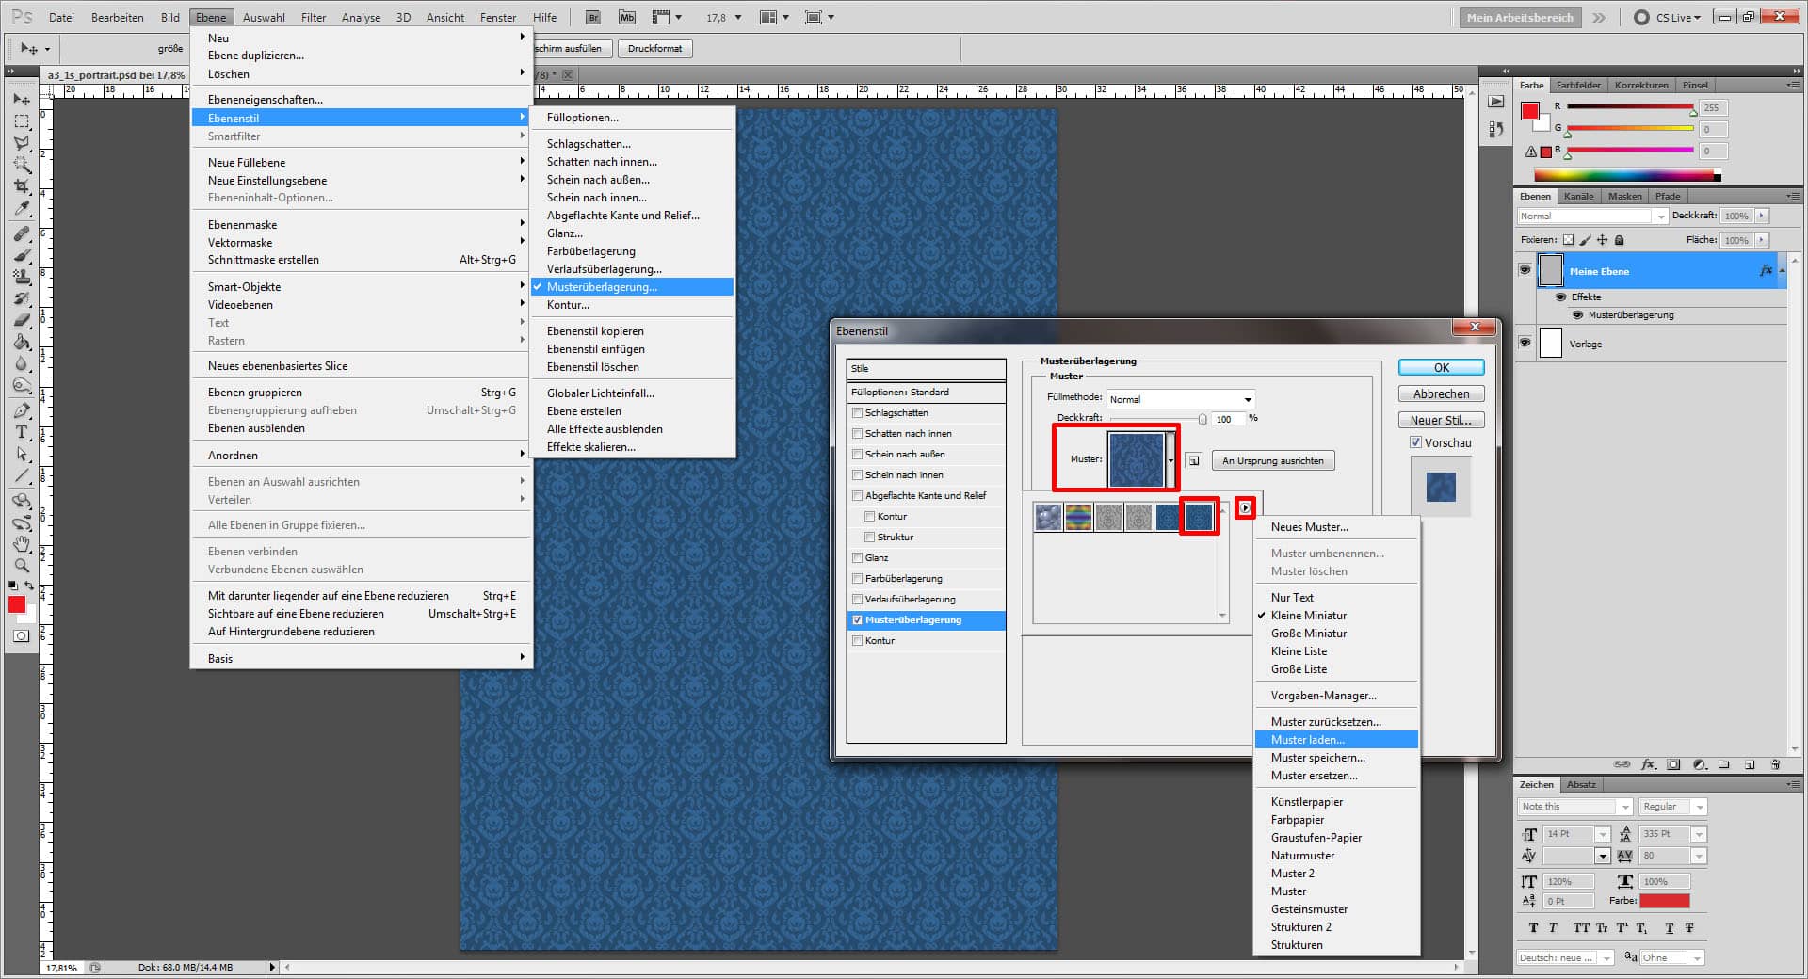The image size is (1808, 979).
Task: Disable the Vorschau checkbox
Action: 1415,442
